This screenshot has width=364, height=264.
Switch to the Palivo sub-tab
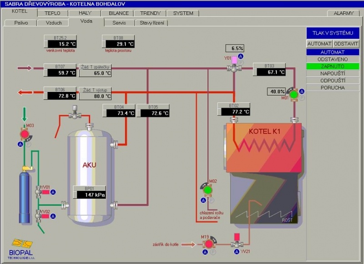point(21,23)
